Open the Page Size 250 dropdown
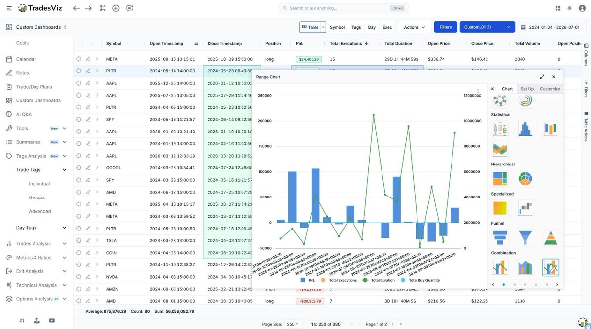 292,324
